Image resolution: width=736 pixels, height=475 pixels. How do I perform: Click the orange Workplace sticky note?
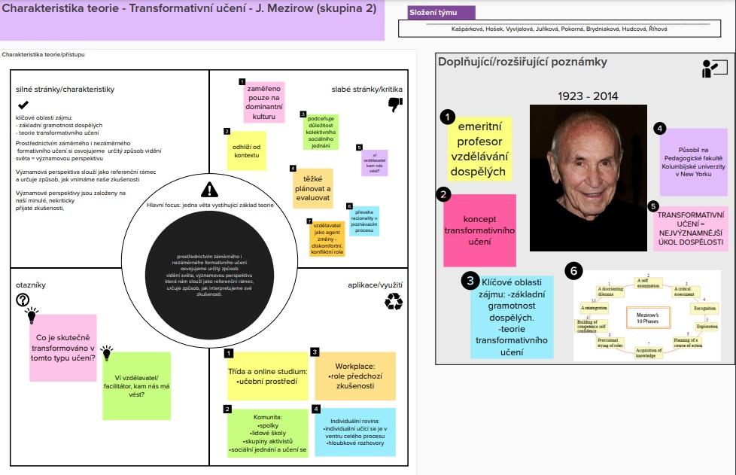pos(354,375)
